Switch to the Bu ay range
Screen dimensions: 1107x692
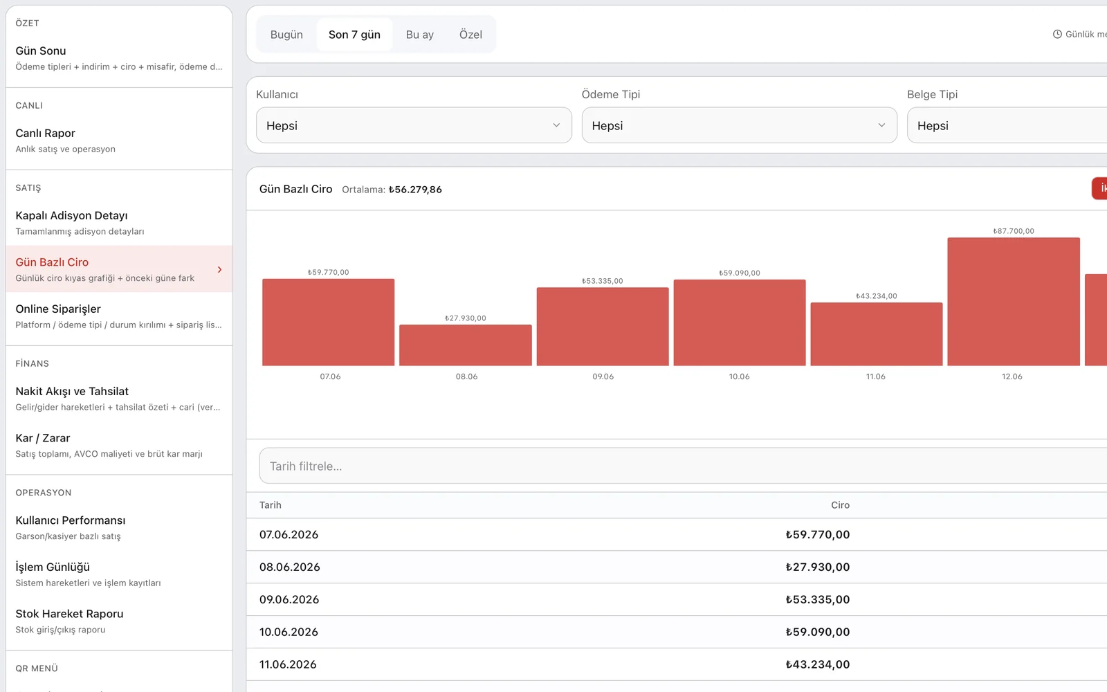[420, 35]
